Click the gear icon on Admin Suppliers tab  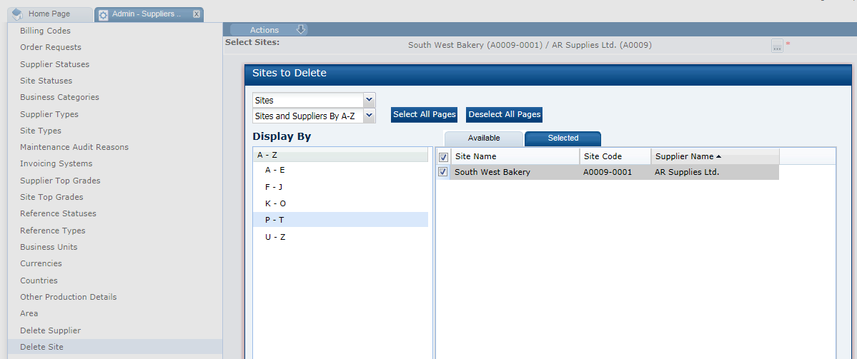pyautogui.click(x=103, y=15)
